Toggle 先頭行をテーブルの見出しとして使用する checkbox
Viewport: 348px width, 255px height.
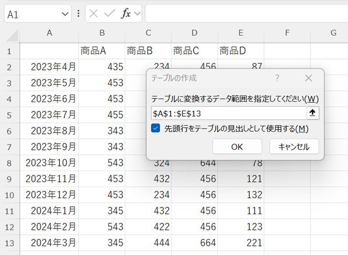(x=156, y=128)
